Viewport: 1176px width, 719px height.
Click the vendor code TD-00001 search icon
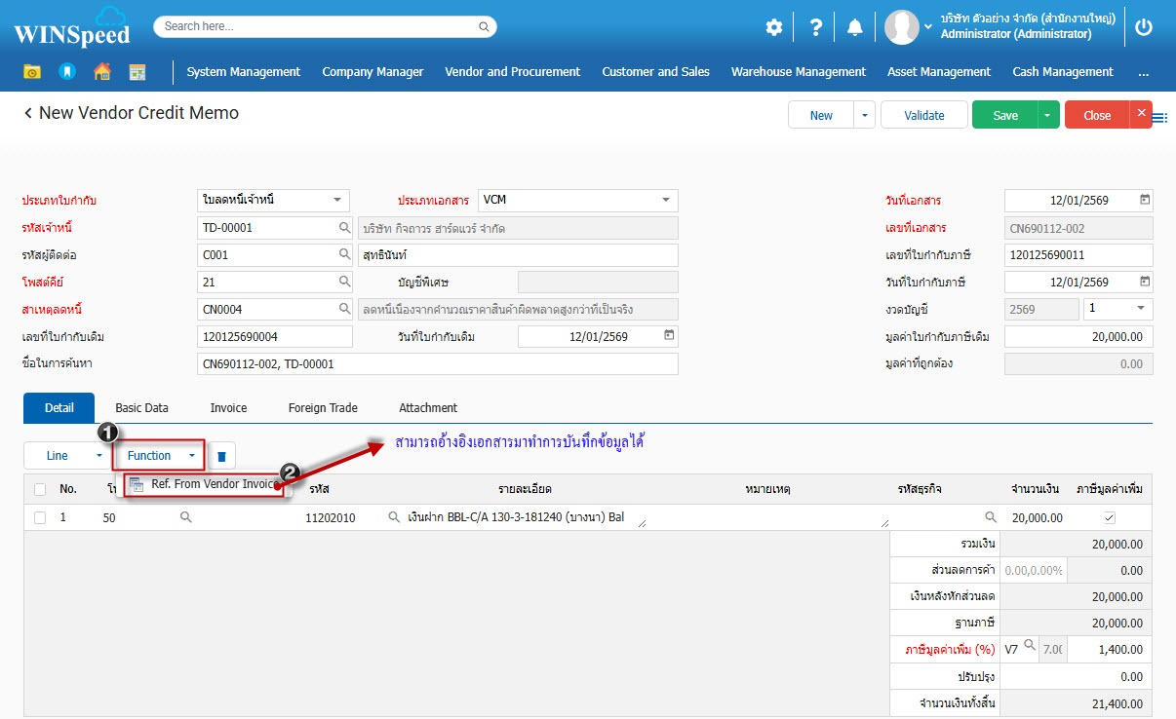[344, 228]
